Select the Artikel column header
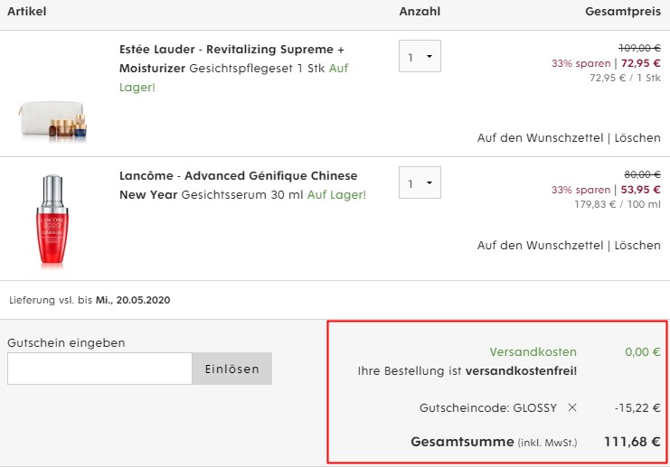670x467 pixels. 26,12
